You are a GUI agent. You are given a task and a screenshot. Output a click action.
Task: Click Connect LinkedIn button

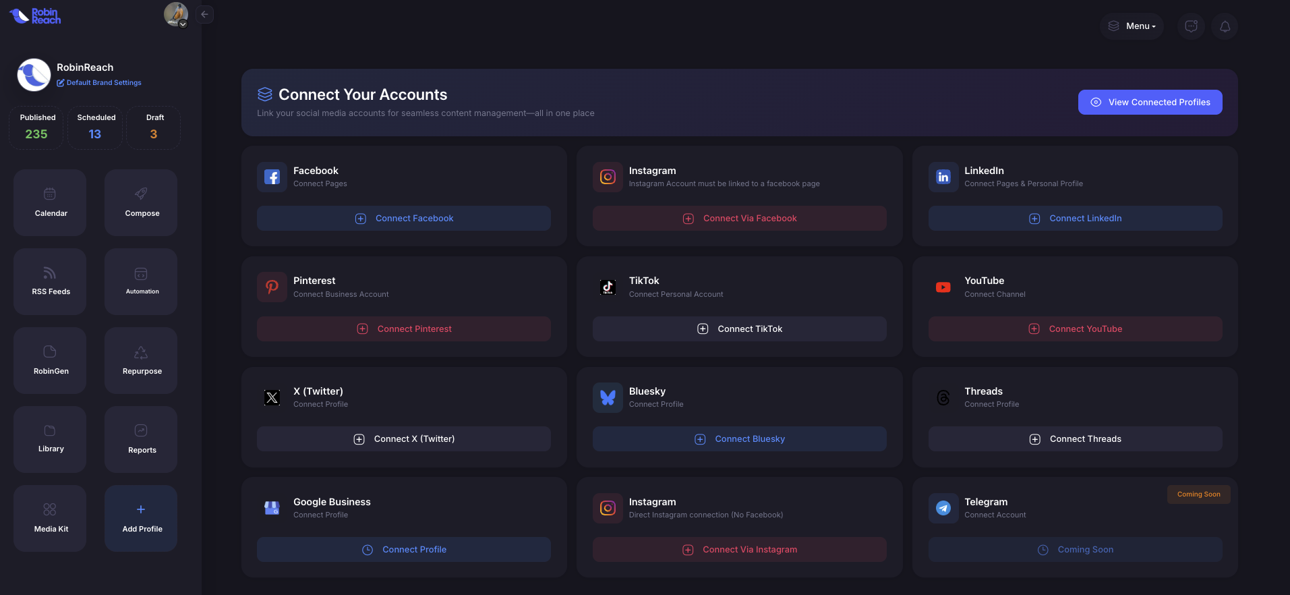1075,218
